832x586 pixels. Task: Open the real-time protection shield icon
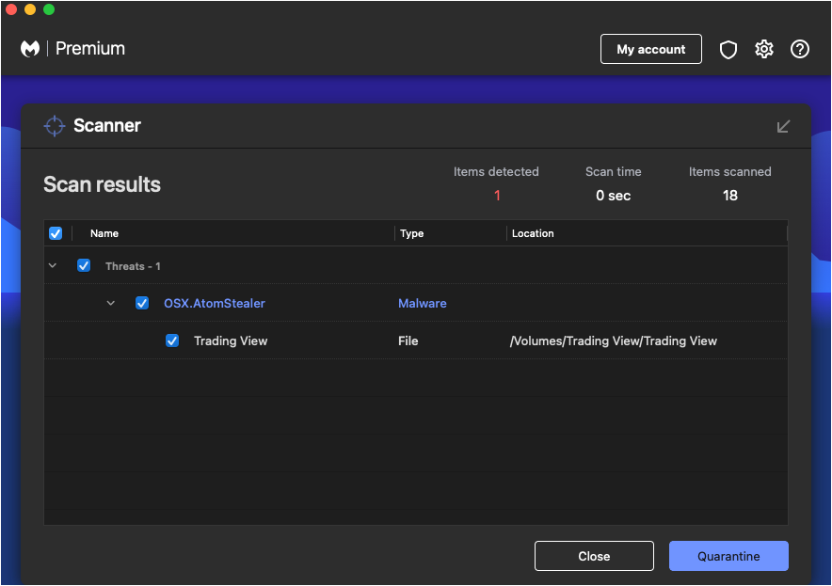point(728,49)
